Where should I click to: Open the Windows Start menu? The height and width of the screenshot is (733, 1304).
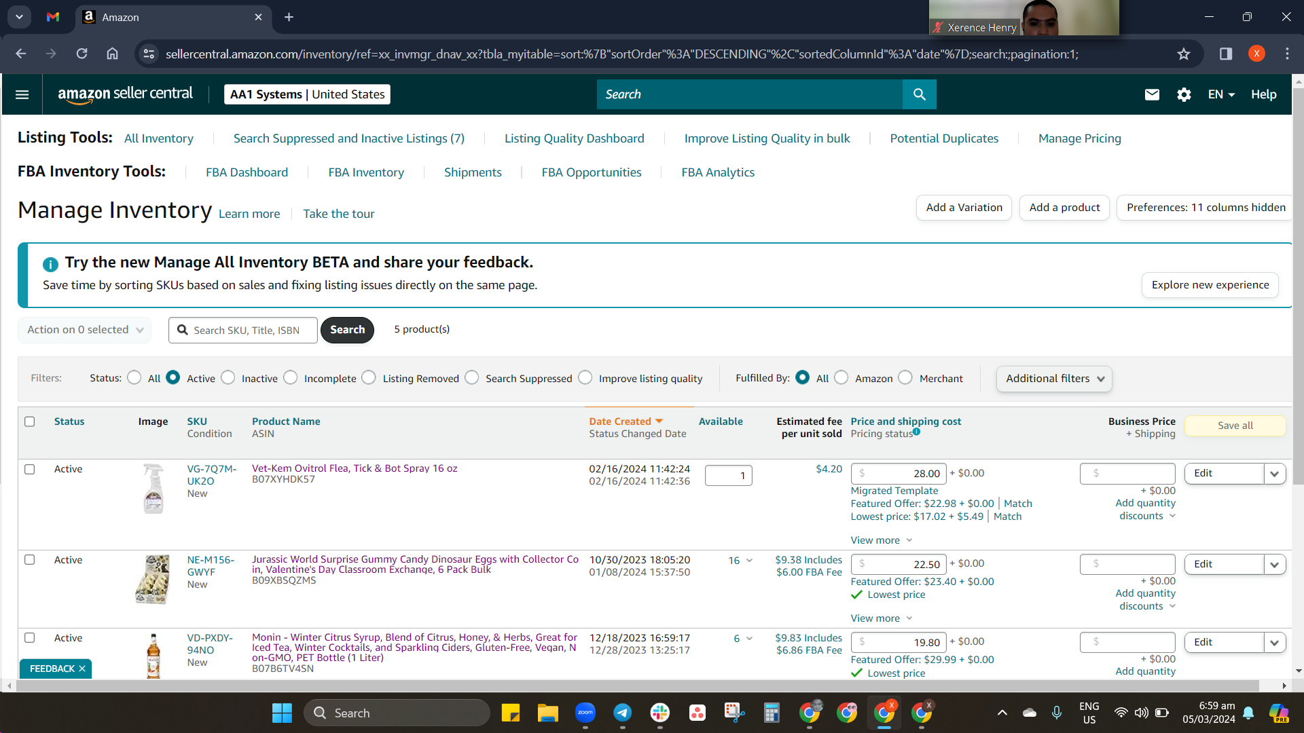(x=282, y=713)
